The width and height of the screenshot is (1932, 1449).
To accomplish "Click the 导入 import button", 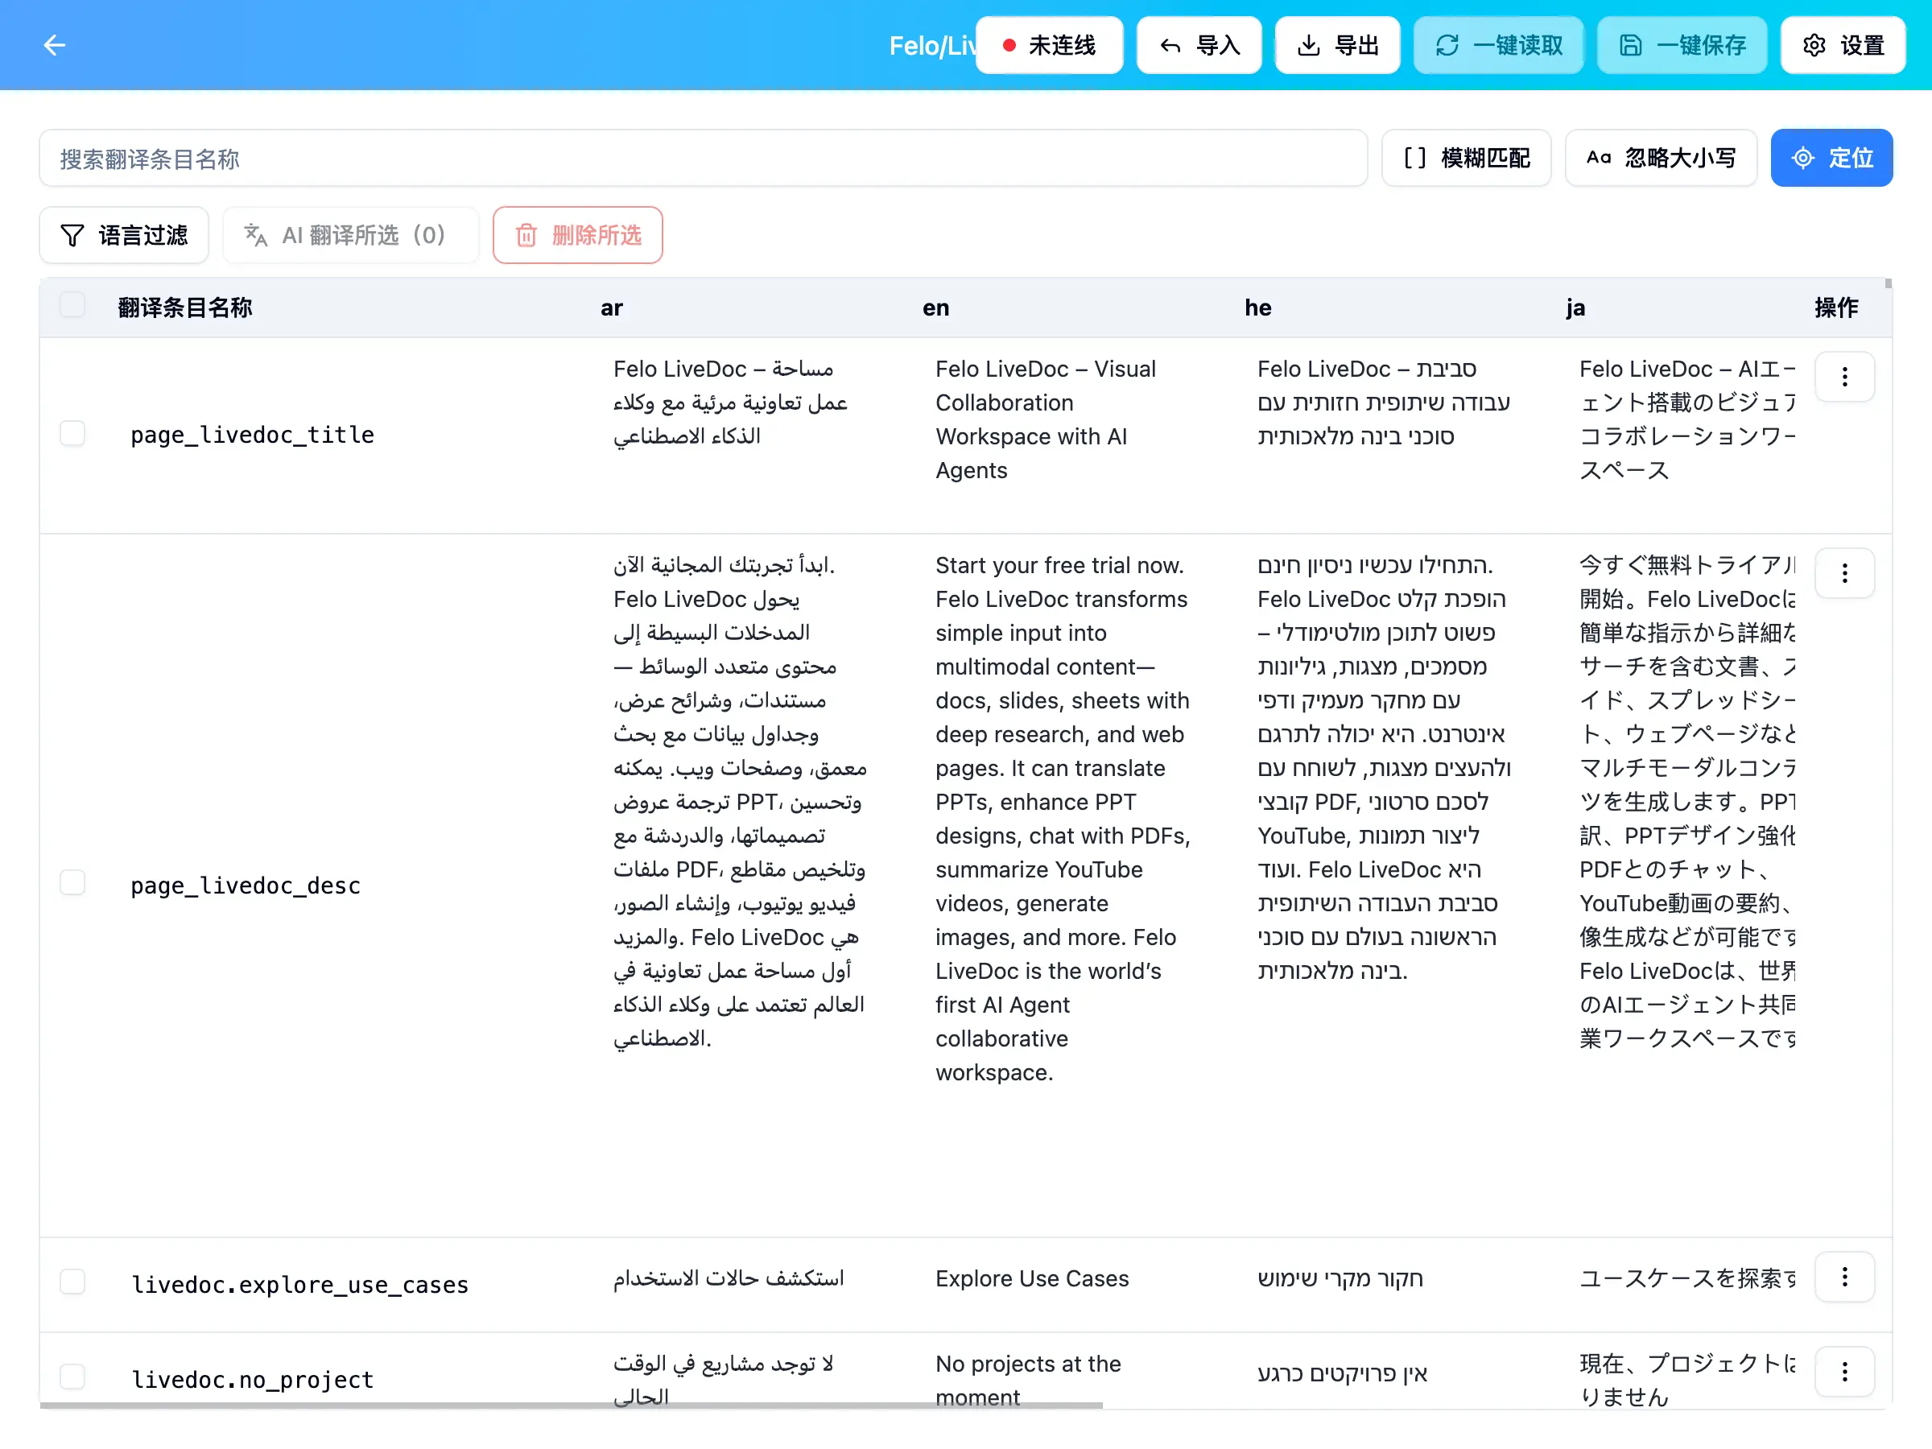I will click(x=1199, y=45).
